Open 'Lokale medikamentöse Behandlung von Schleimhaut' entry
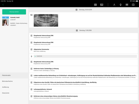139x104 pixels. pos(84,76)
